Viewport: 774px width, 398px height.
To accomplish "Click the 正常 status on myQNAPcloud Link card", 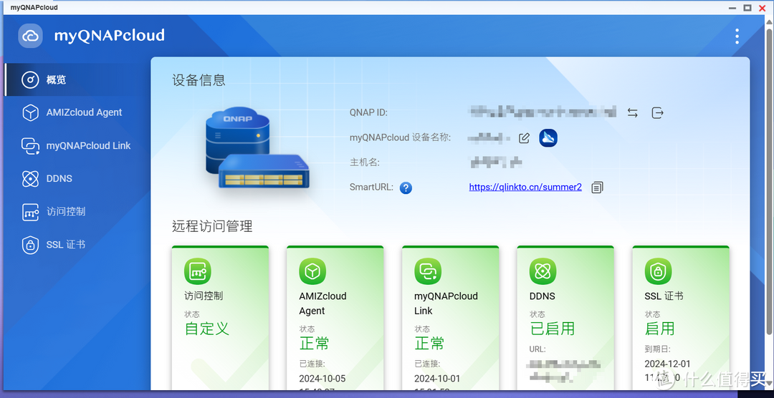I will [x=429, y=344].
